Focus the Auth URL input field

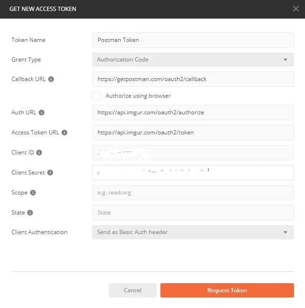coord(193,113)
